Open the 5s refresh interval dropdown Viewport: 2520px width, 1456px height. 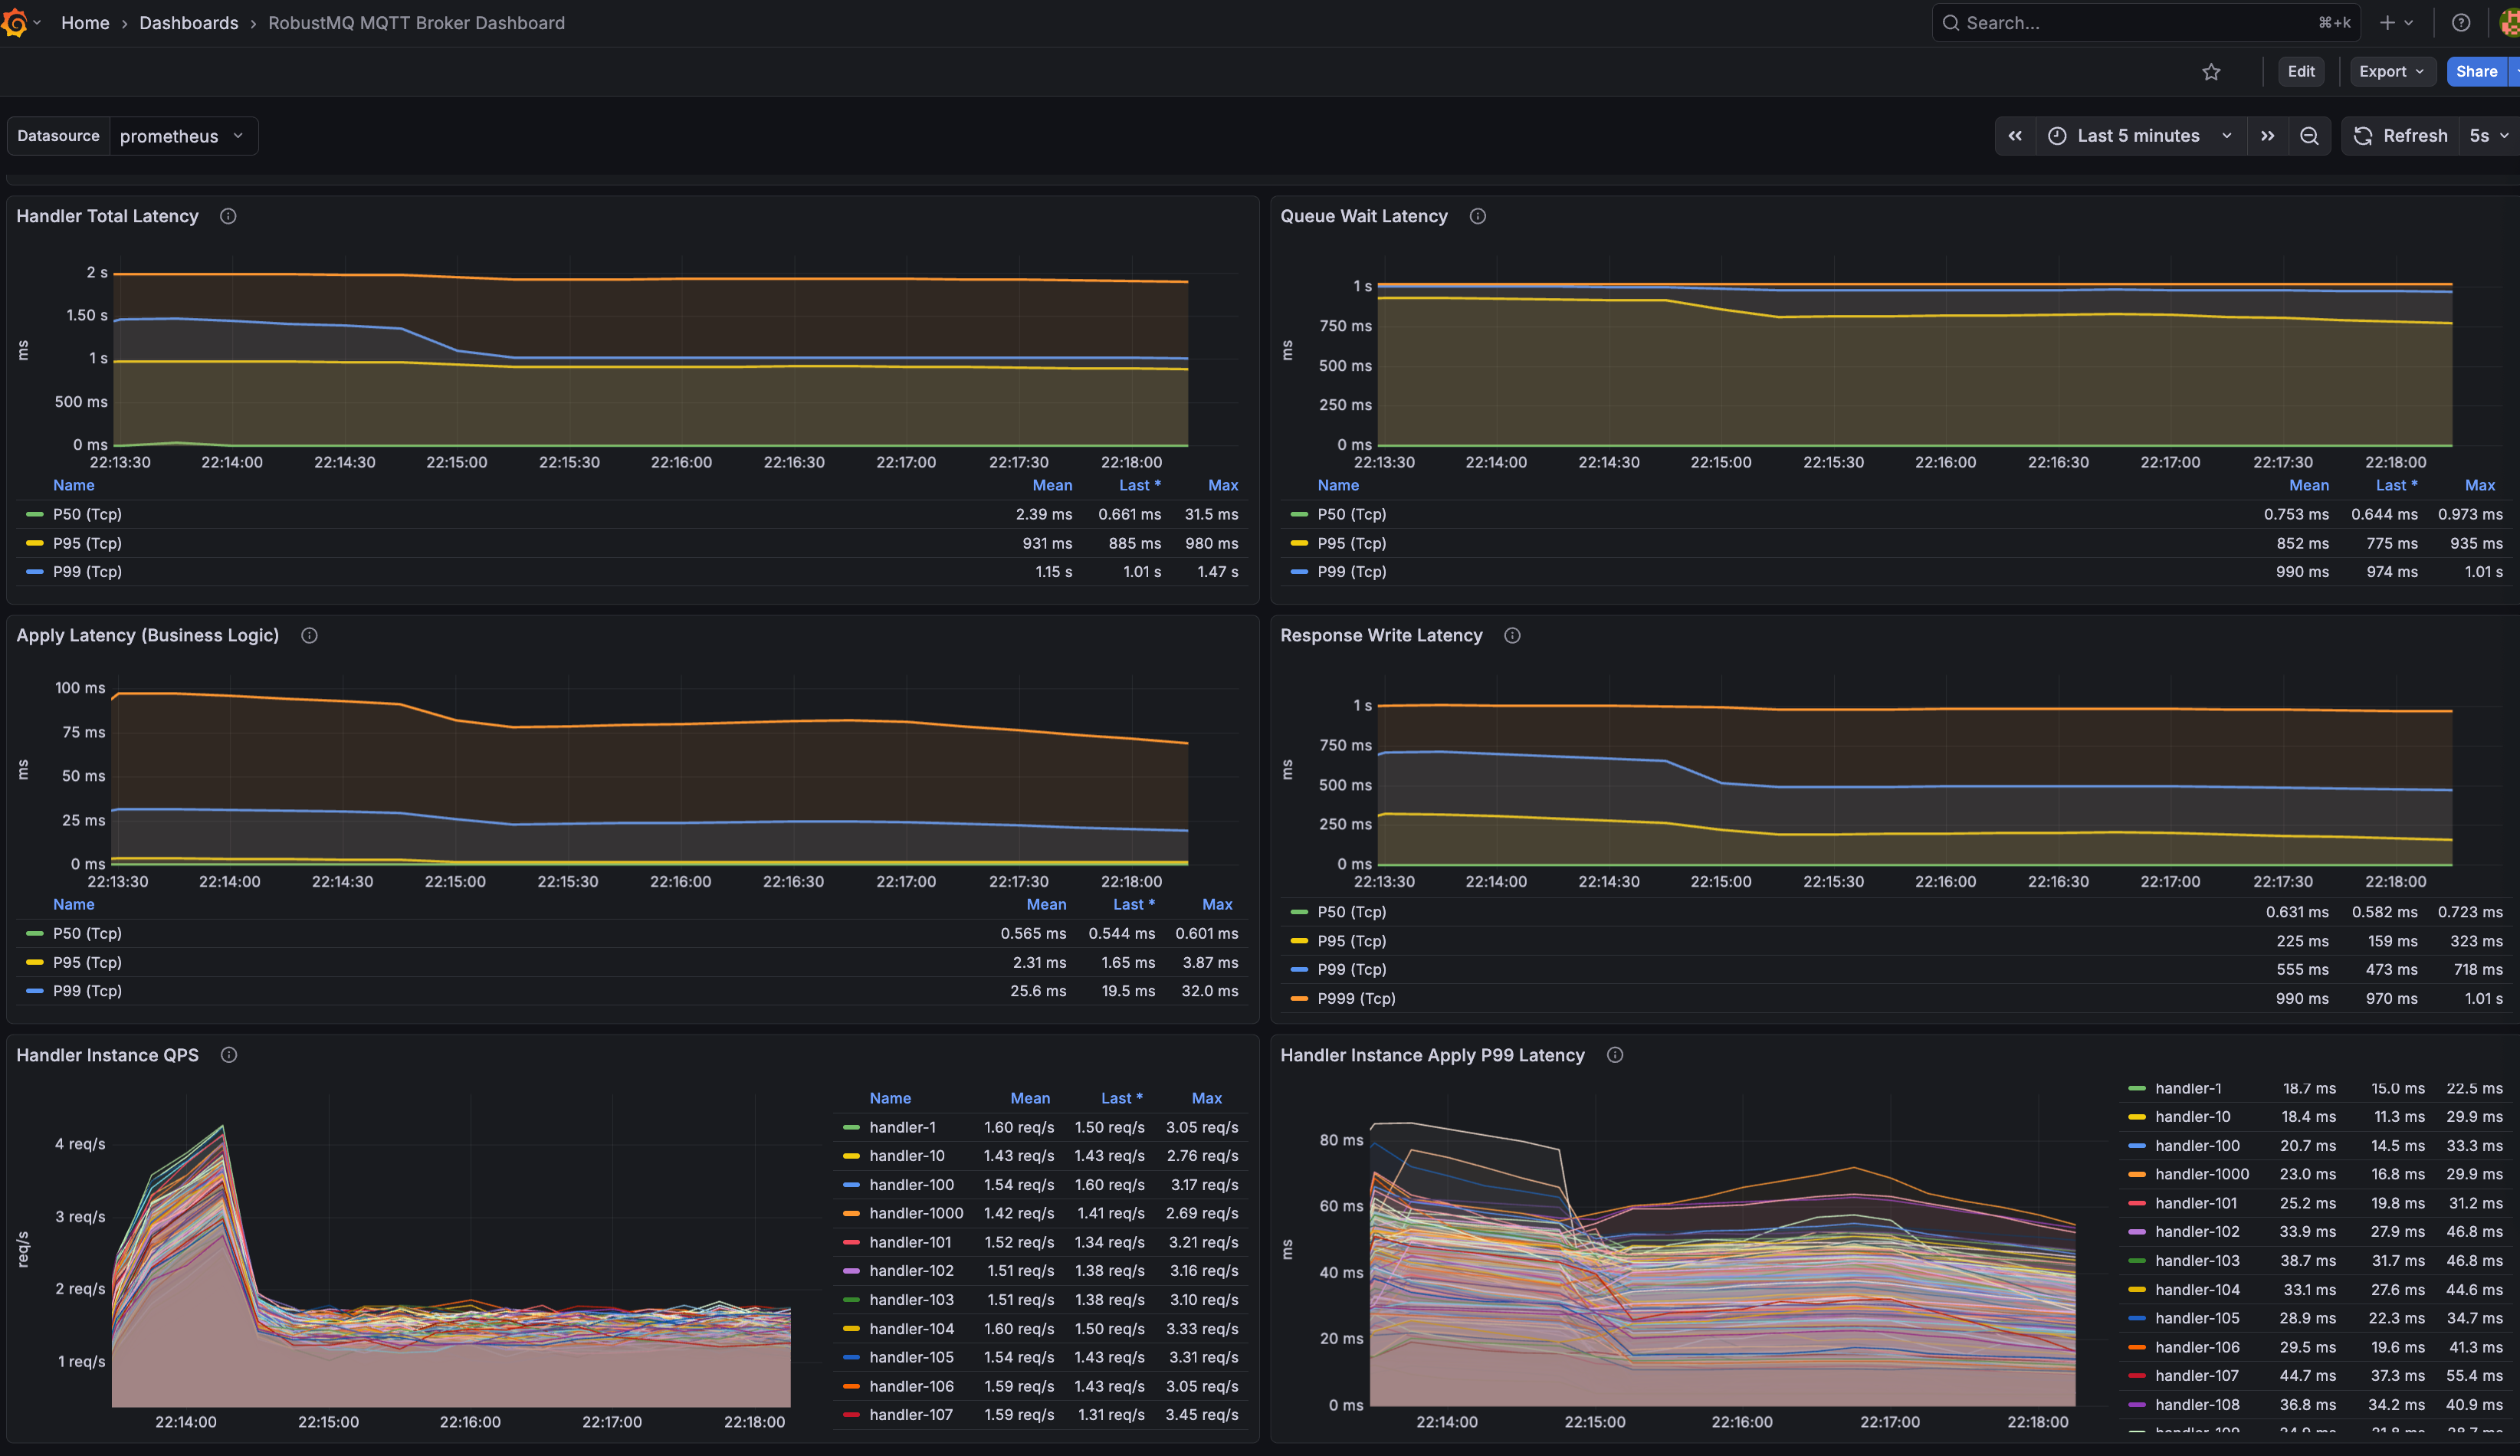[2485, 135]
